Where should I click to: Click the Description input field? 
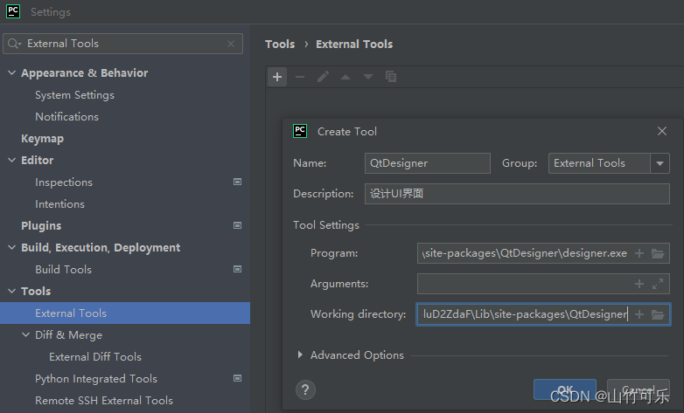517,194
